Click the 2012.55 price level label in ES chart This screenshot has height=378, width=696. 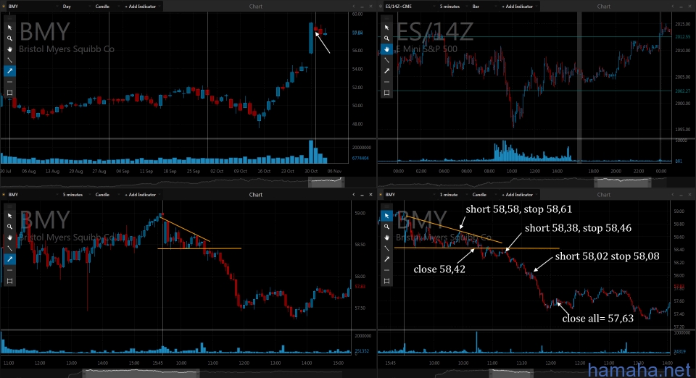pos(682,37)
